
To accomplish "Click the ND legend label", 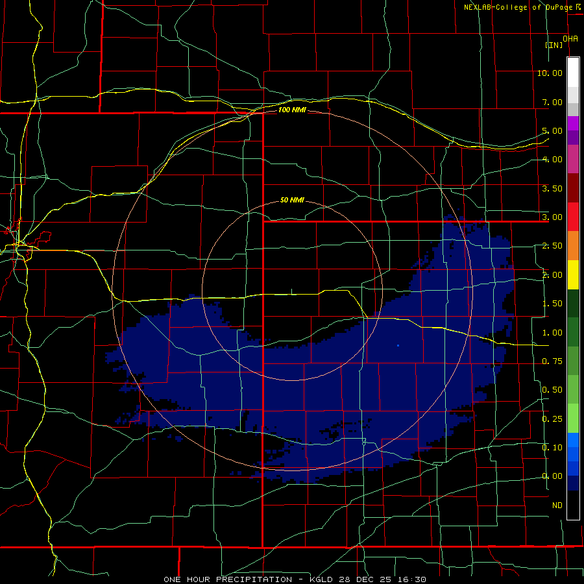I will click(557, 505).
